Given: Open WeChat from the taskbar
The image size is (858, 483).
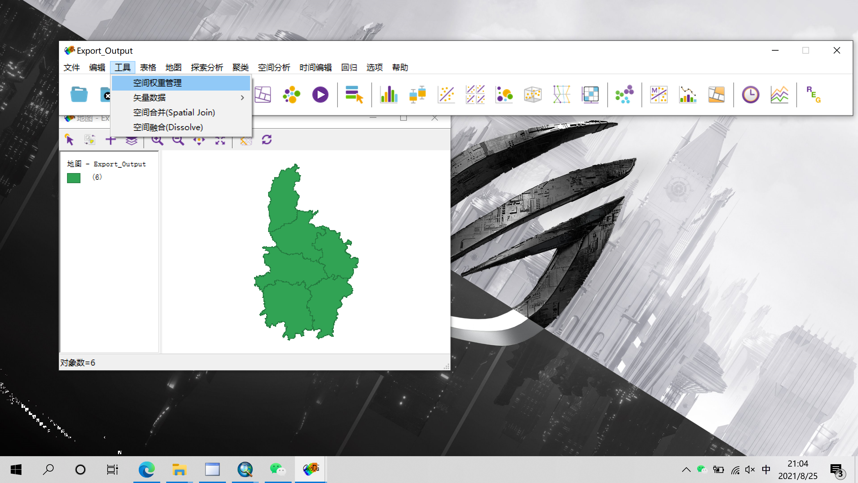Looking at the screenshot, I should click(278, 469).
